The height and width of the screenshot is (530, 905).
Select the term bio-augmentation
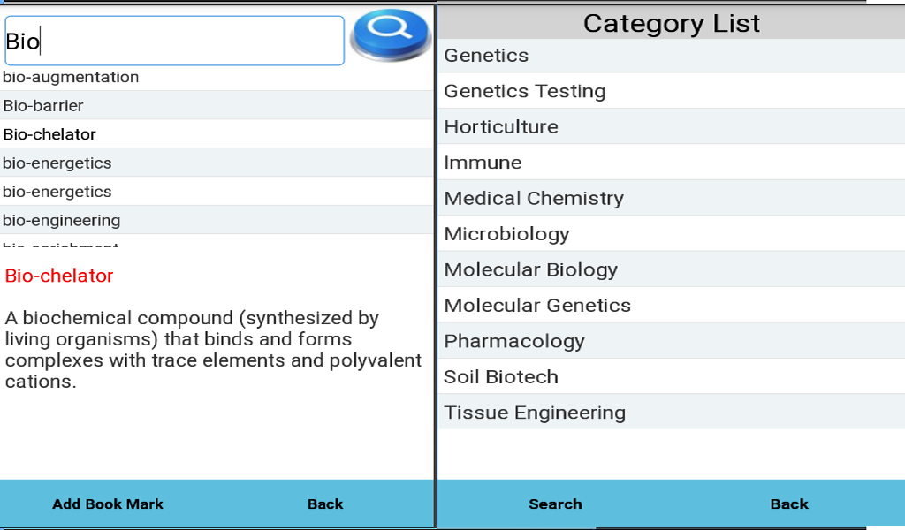72,78
